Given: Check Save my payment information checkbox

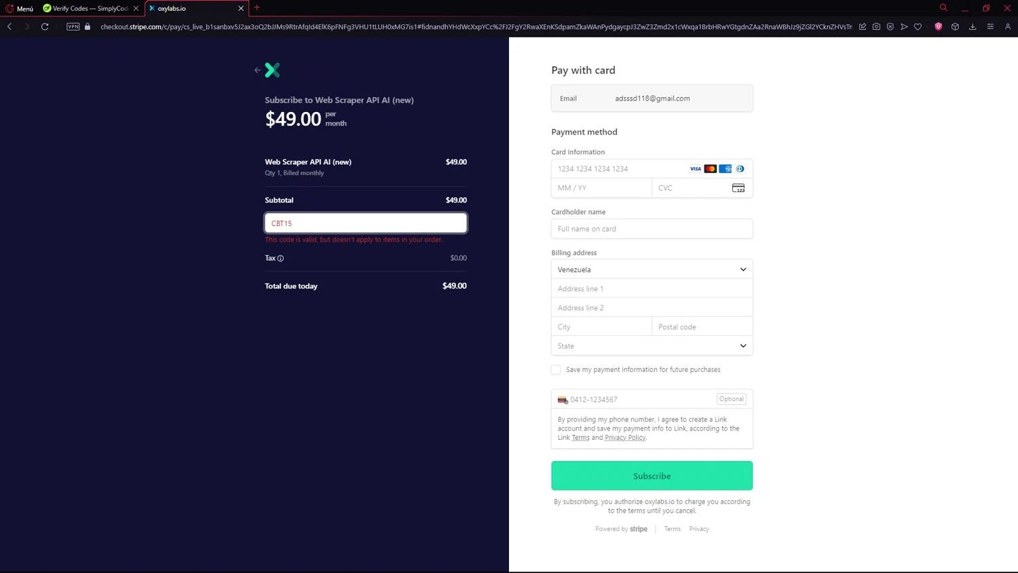Looking at the screenshot, I should (x=556, y=369).
